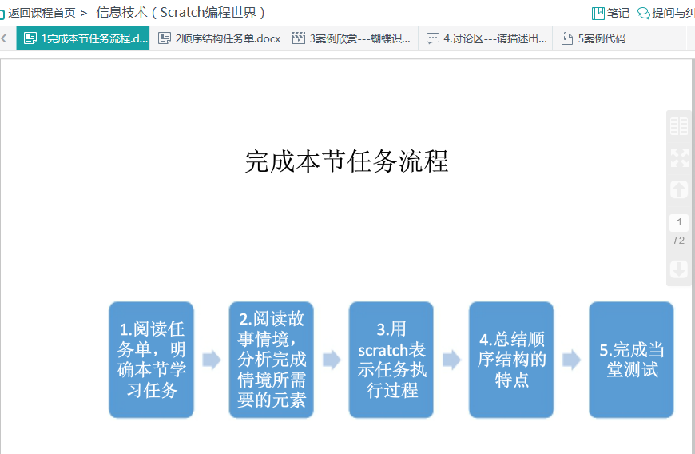
Task: Enter fullscreen mode for the document
Action: [x=678, y=157]
